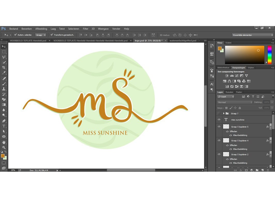Viewport: 275px width, 206px height.
Task: Select the Move tool
Action: (4, 47)
